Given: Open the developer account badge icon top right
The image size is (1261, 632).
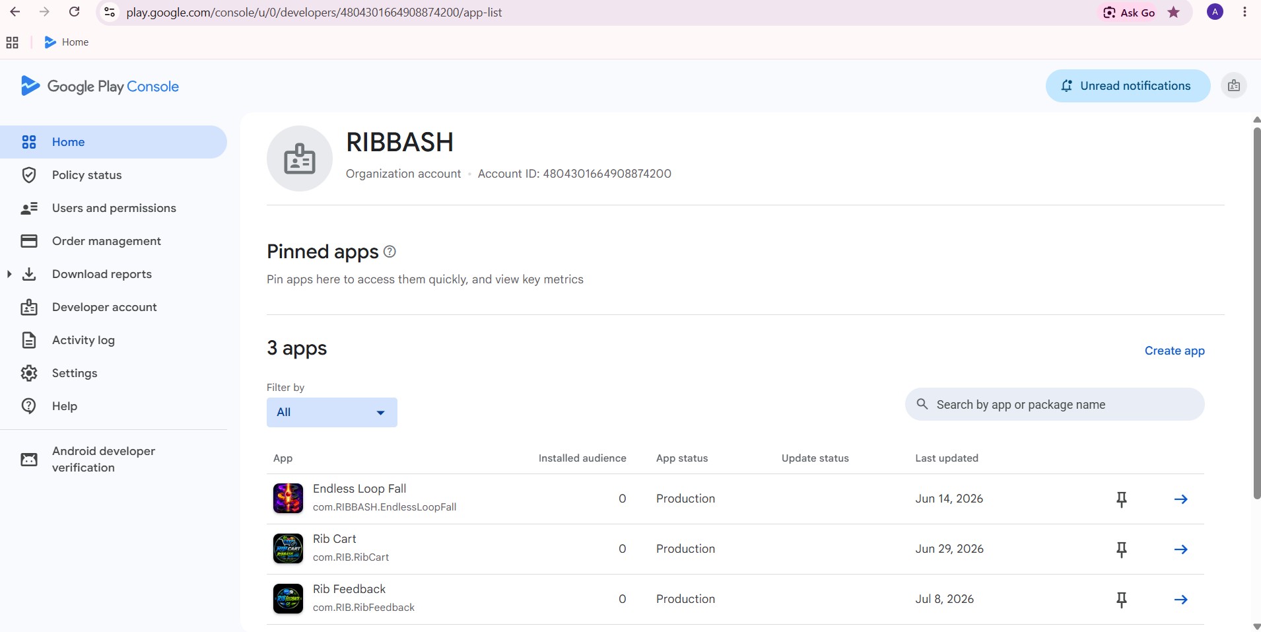Looking at the screenshot, I should 1233,86.
